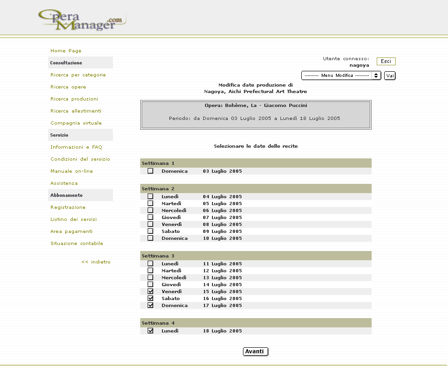Go back with the indietro link

click(x=96, y=262)
